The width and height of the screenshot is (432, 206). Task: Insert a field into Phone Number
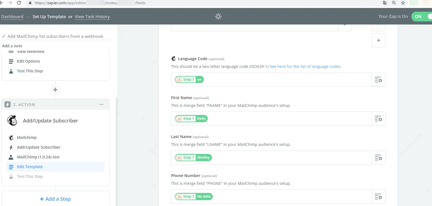tap(378, 197)
